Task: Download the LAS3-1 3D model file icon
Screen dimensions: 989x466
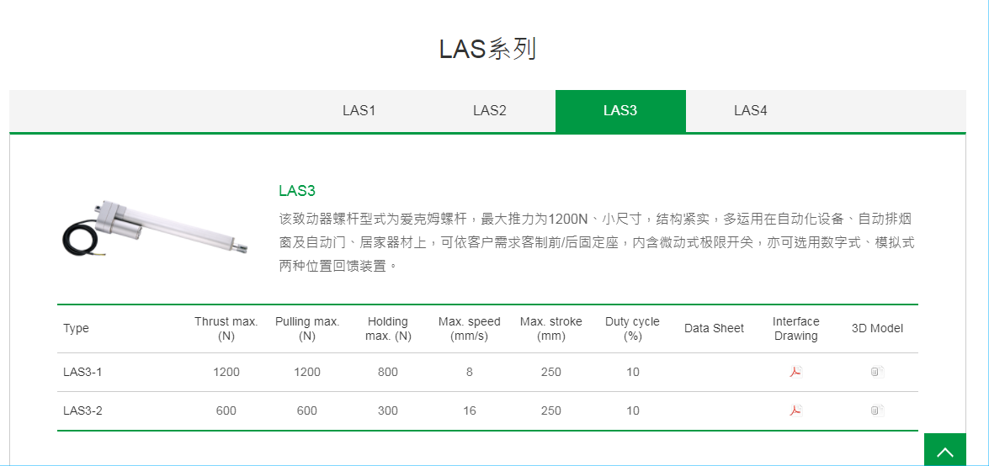Action: pos(877,372)
